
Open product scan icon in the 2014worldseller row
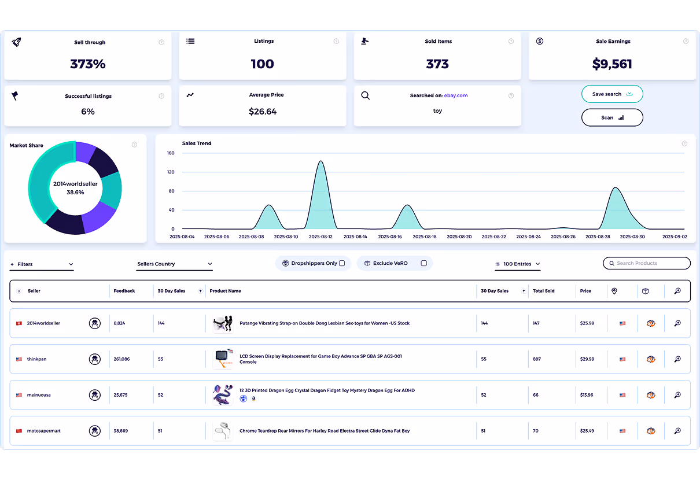pyautogui.click(x=677, y=323)
